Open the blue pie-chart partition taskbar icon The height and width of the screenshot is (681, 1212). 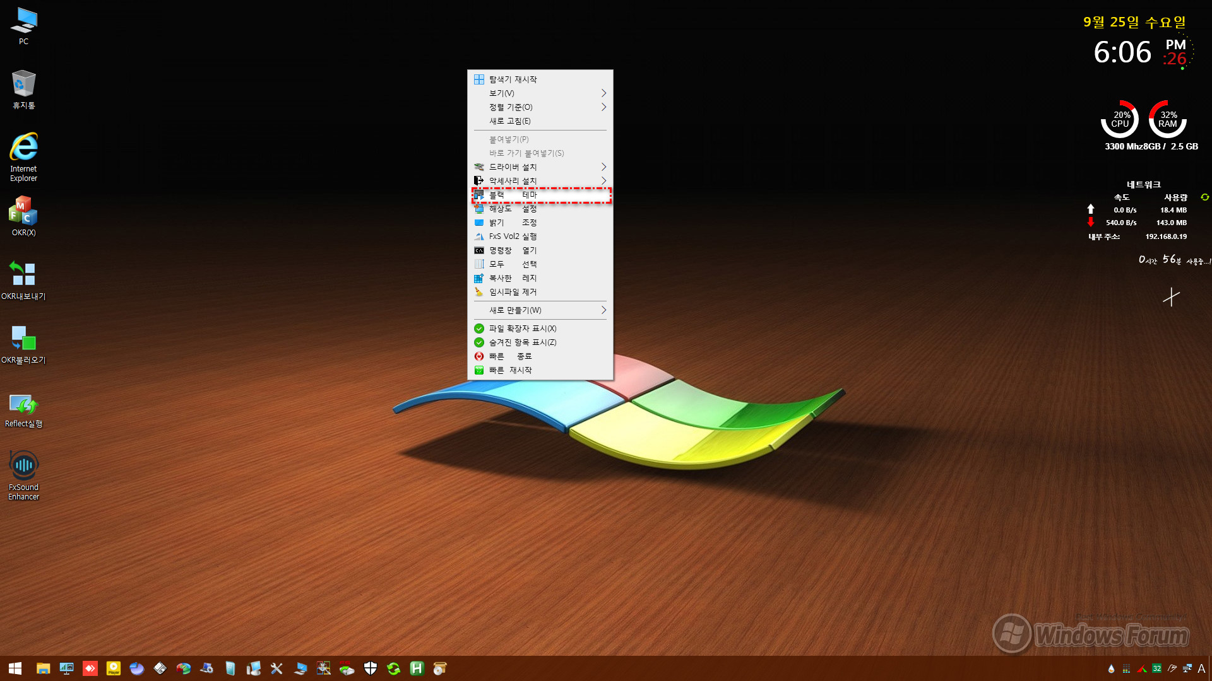pos(137,668)
